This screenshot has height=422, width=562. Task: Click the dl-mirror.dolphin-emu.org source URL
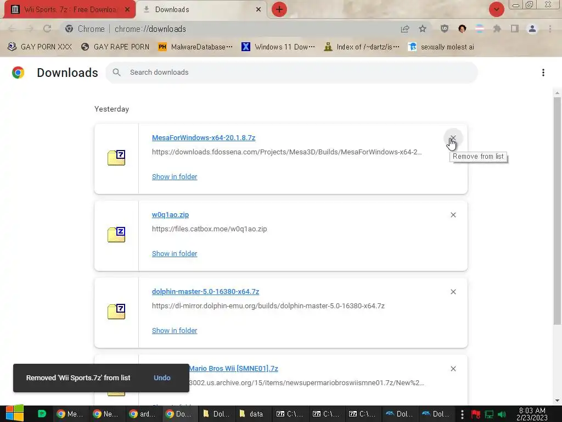click(268, 306)
